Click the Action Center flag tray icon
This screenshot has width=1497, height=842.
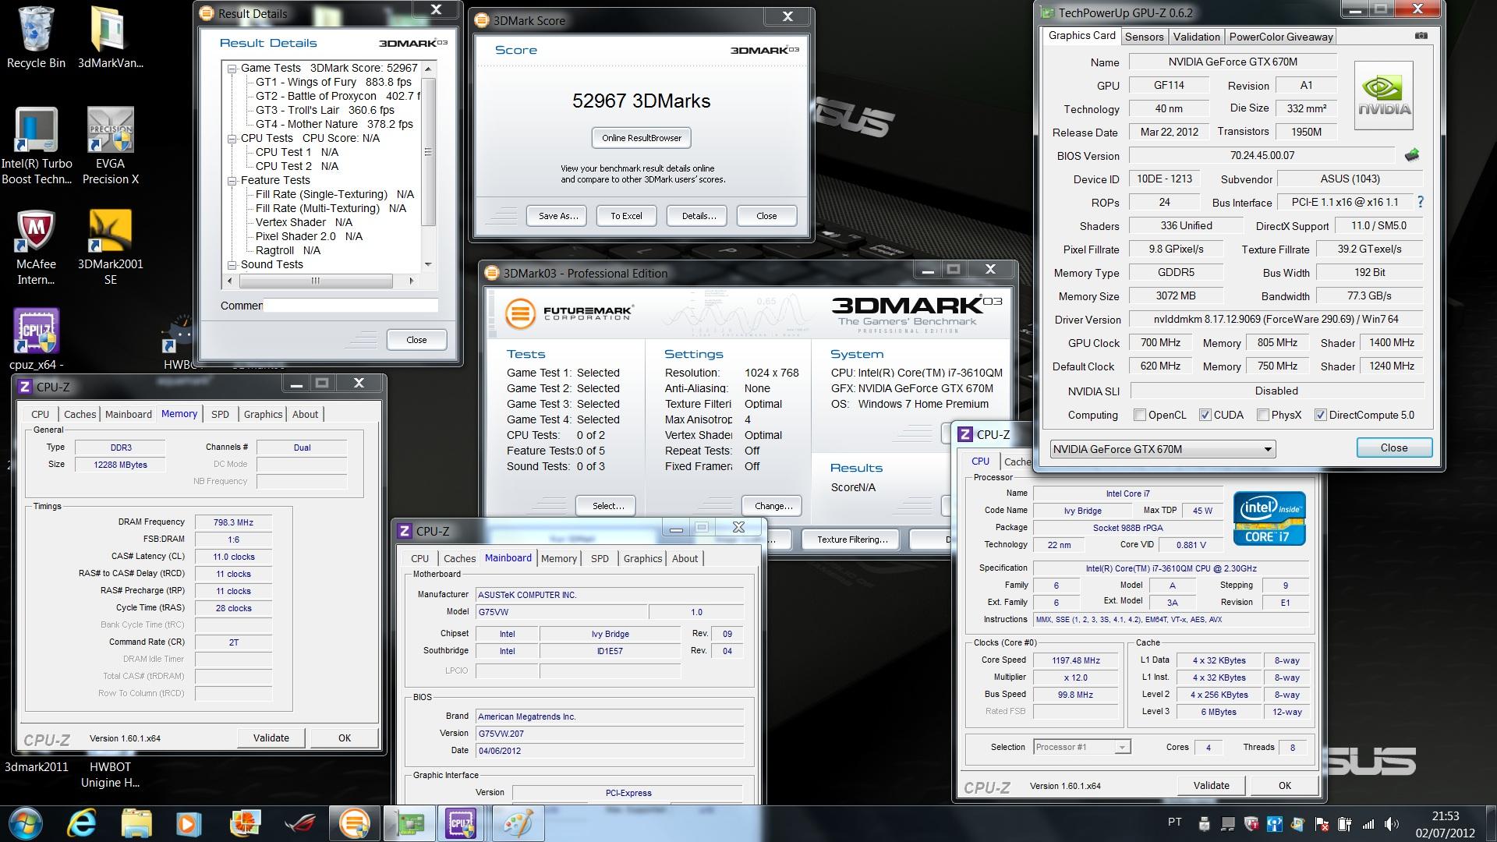click(1322, 824)
